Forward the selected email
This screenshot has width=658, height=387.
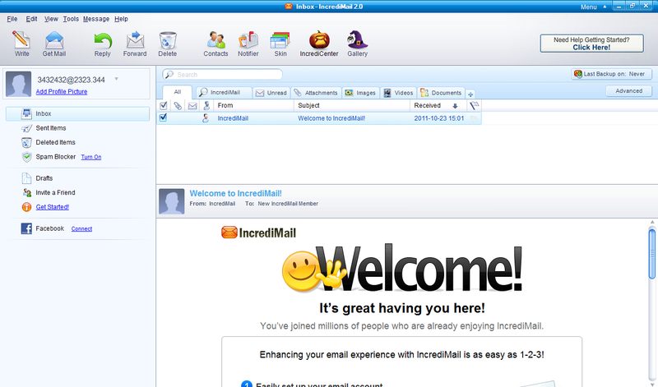(x=135, y=39)
